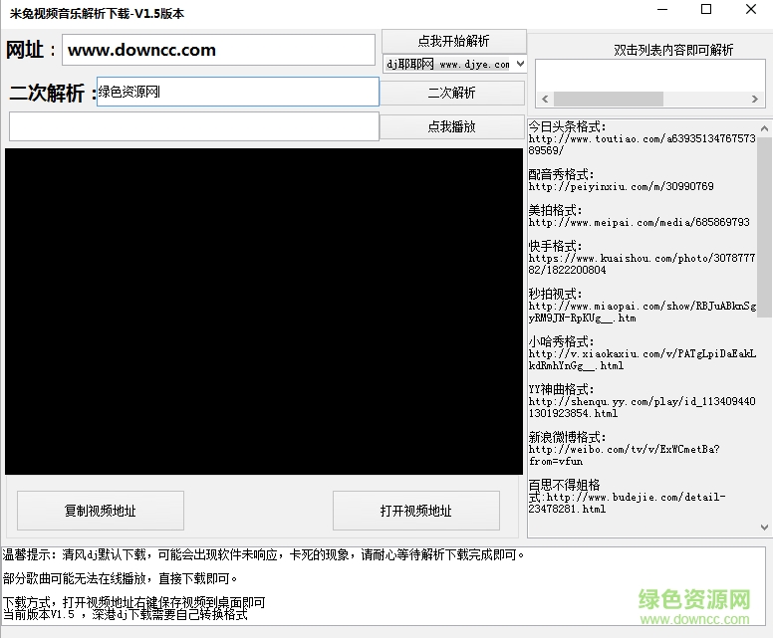The image size is (773, 638).
Task: Click the 今日头条格式 heading text
Action: (x=567, y=126)
